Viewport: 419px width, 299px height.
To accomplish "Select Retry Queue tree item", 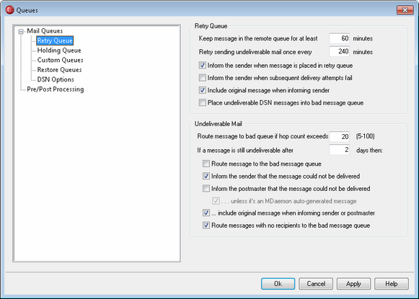I will (55, 40).
